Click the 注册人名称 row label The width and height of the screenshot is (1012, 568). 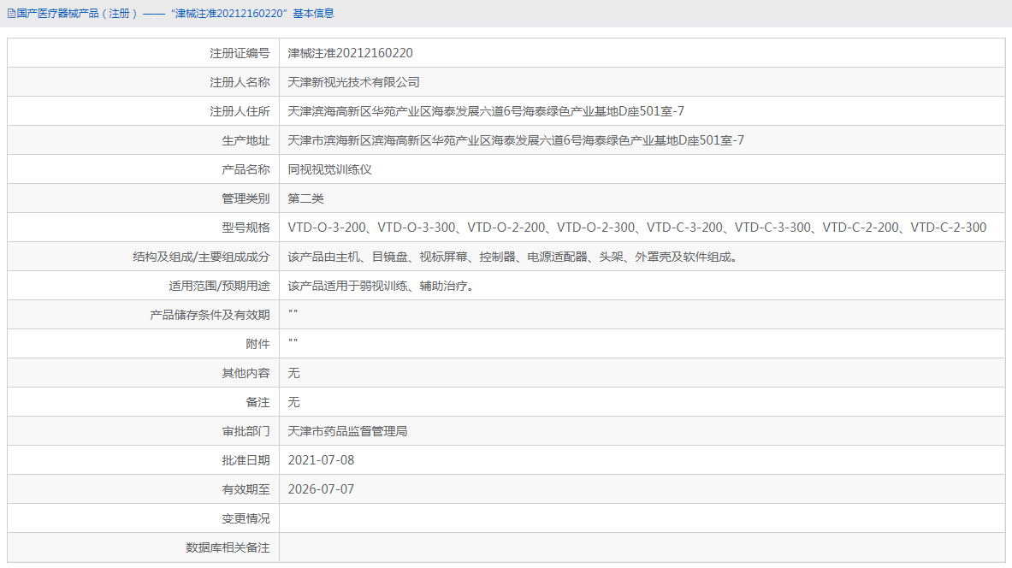point(248,81)
